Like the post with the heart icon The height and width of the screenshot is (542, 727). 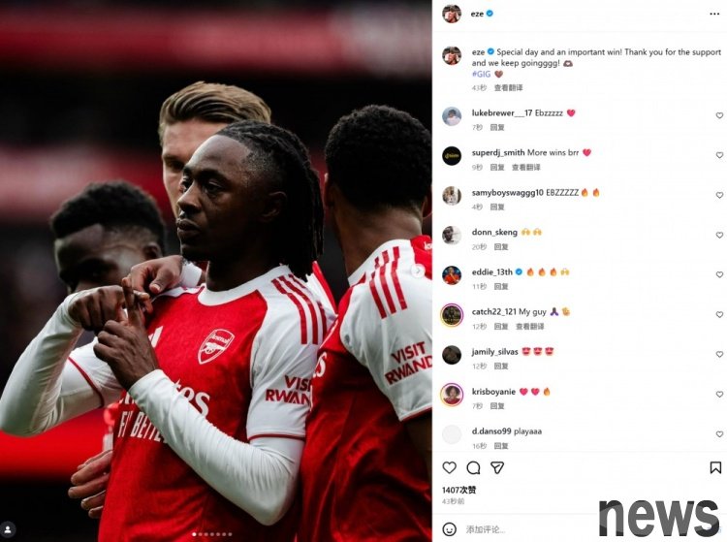coord(449,467)
